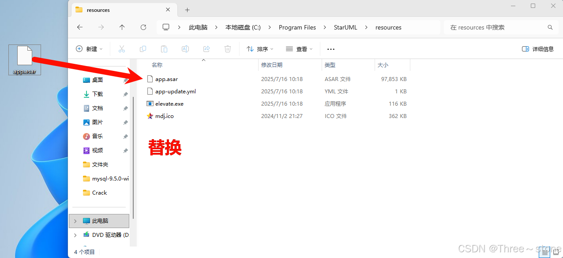Click resources breadcrumb segment
The height and width of the screenshot is (258, 563).
click(x=388, y=27)
